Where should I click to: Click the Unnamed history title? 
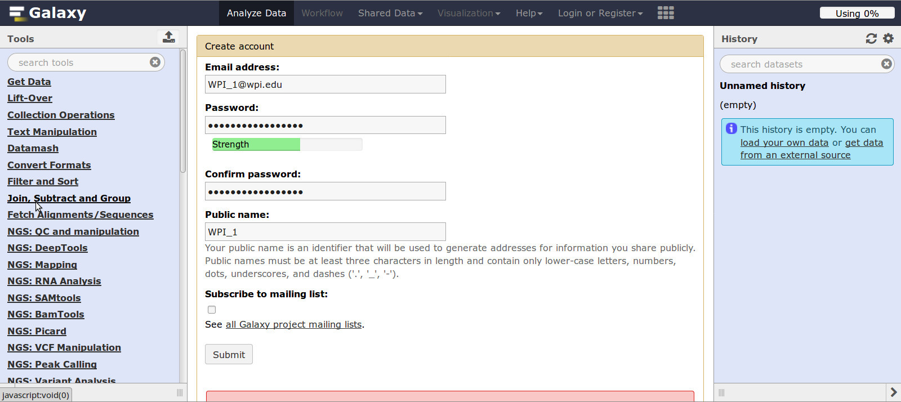tap(762, 86)
